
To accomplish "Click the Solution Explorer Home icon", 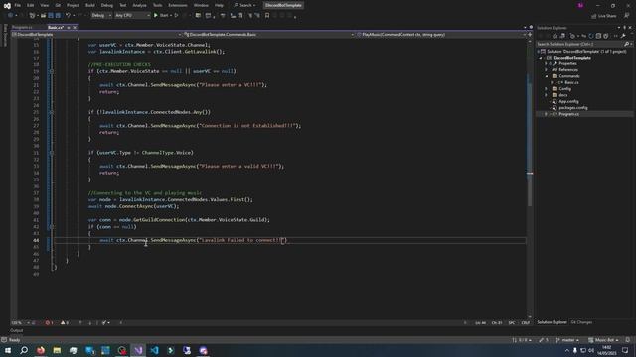I will point(555,36).
